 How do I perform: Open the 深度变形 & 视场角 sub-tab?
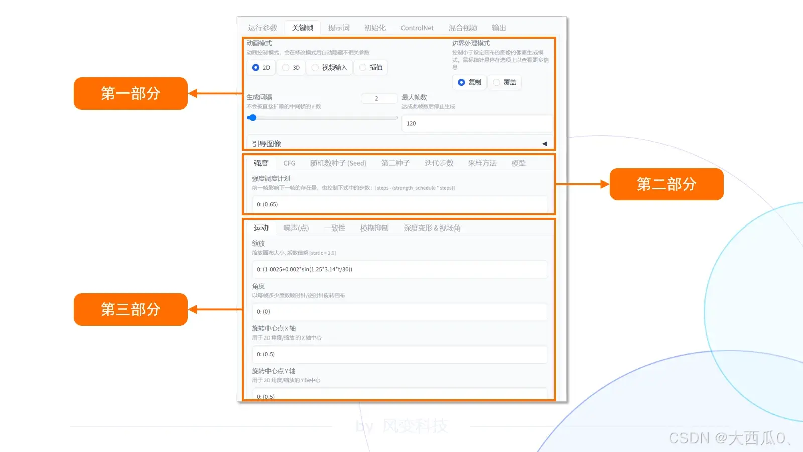click(x=432, y=228)
